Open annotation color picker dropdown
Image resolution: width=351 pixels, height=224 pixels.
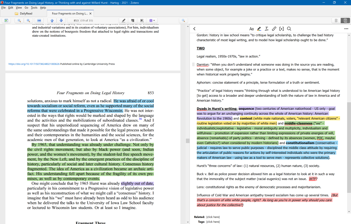[x=152, y=20]
